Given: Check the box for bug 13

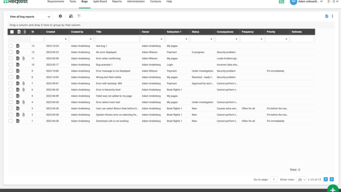Looking at the screenshot, I should pyautogui.click(x=11, y=46).
